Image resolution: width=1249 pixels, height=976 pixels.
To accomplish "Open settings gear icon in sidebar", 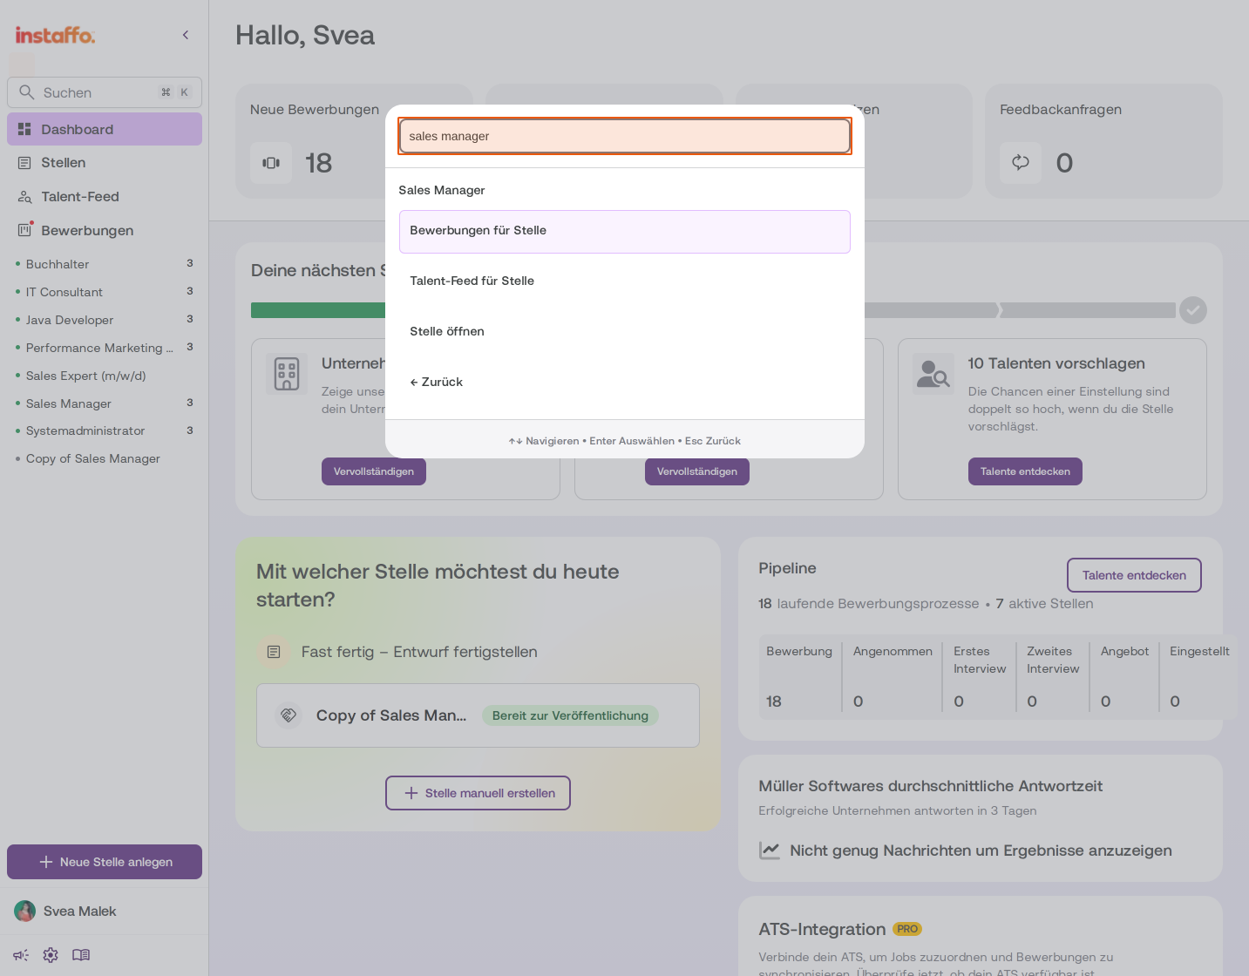I will (x=51, y=955).
